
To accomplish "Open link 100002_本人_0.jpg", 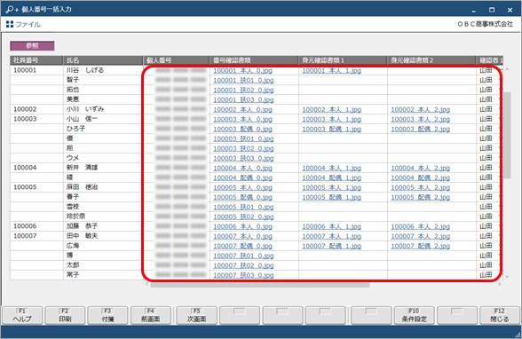I will (242, 109).
